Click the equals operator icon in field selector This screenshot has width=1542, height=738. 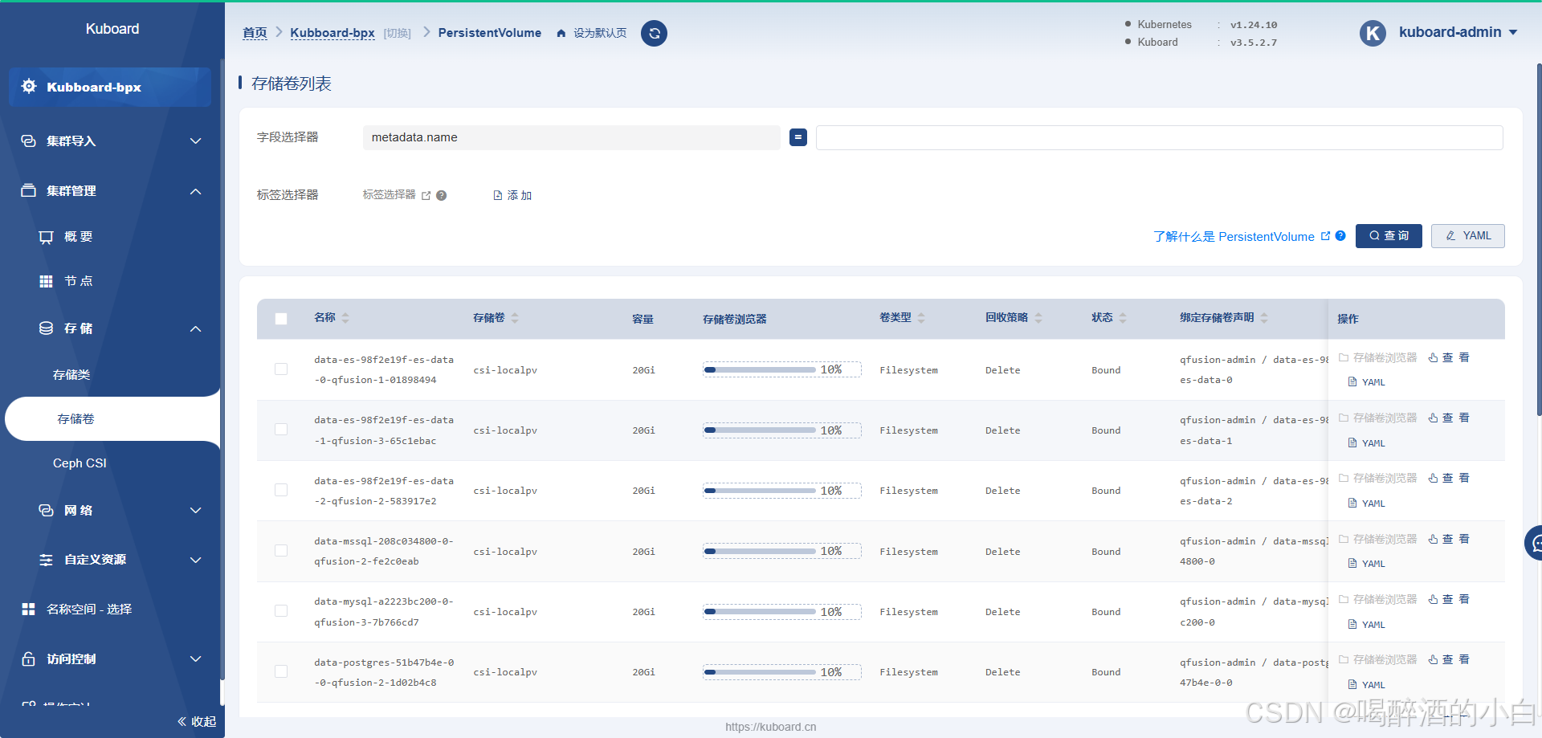tap(798, 137)
